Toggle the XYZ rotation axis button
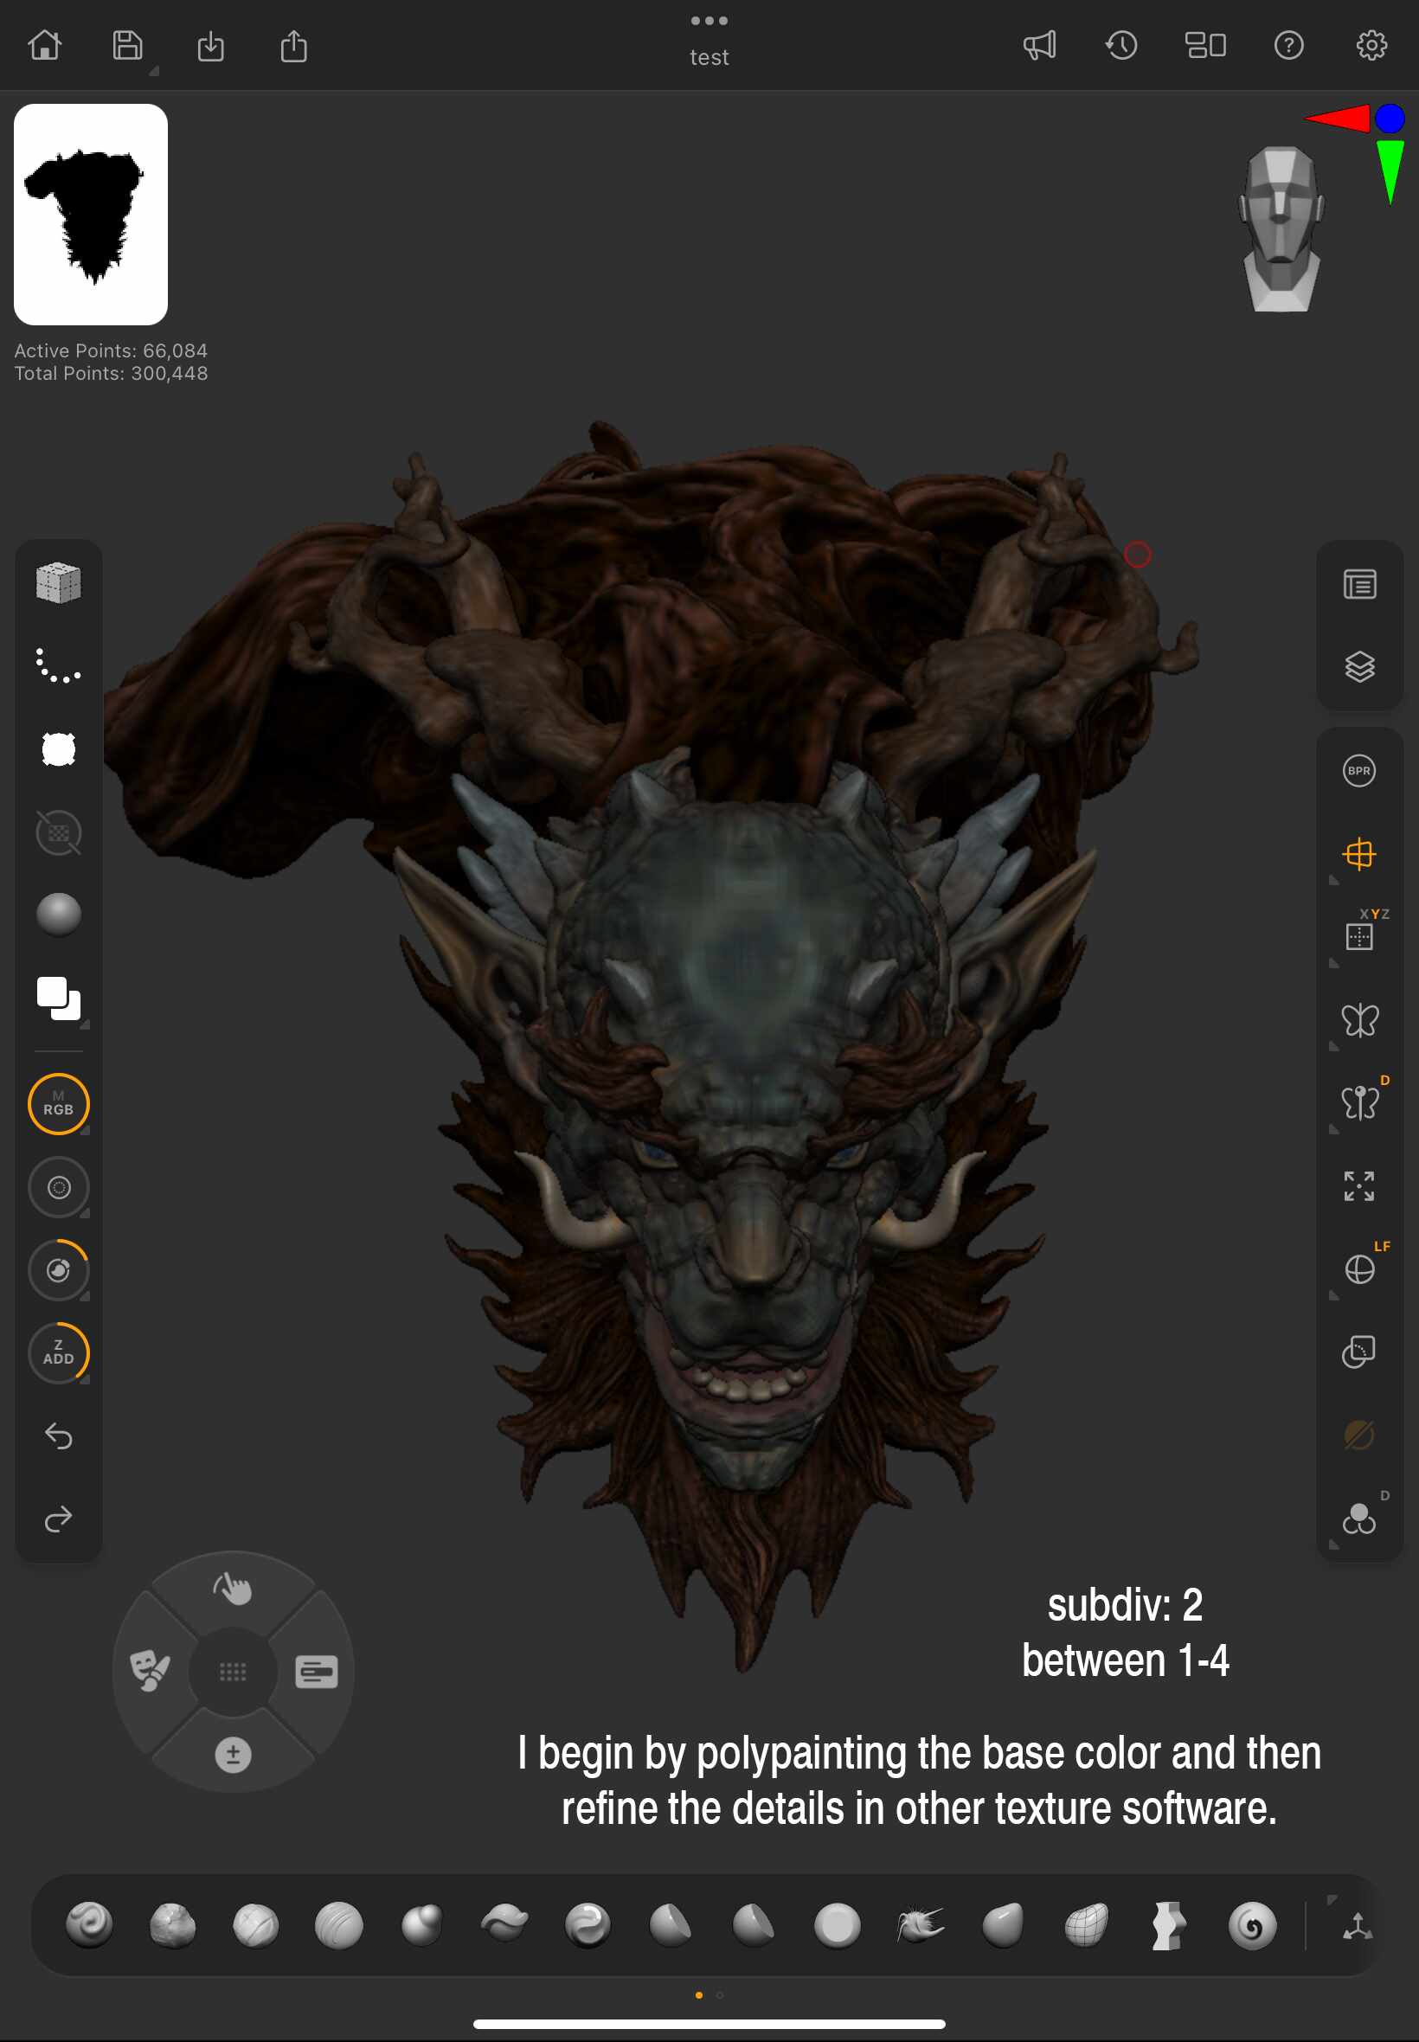 point(1358,936)
